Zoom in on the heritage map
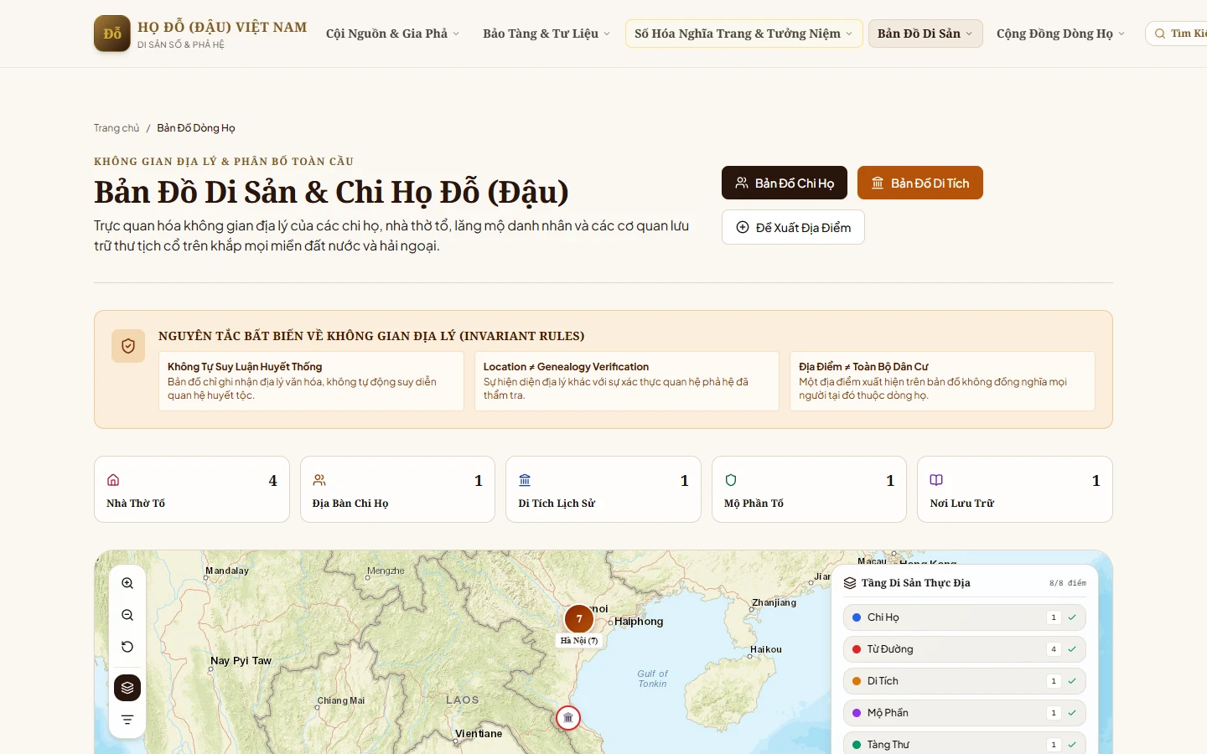Screen dimensions: 1207x754 pos(127,583)
